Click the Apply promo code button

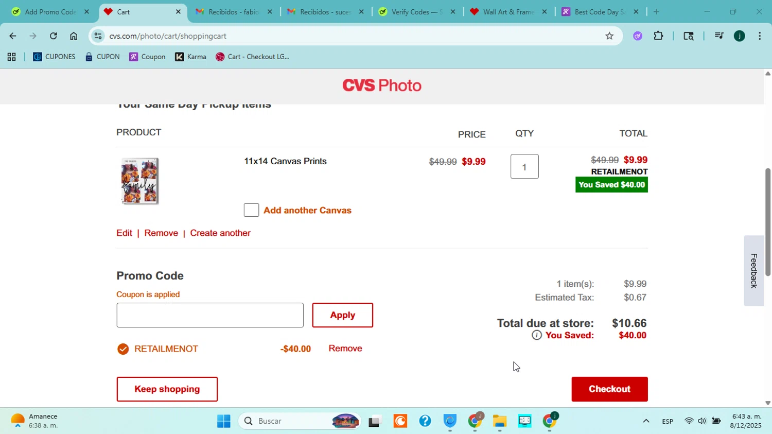coord(343,315)
